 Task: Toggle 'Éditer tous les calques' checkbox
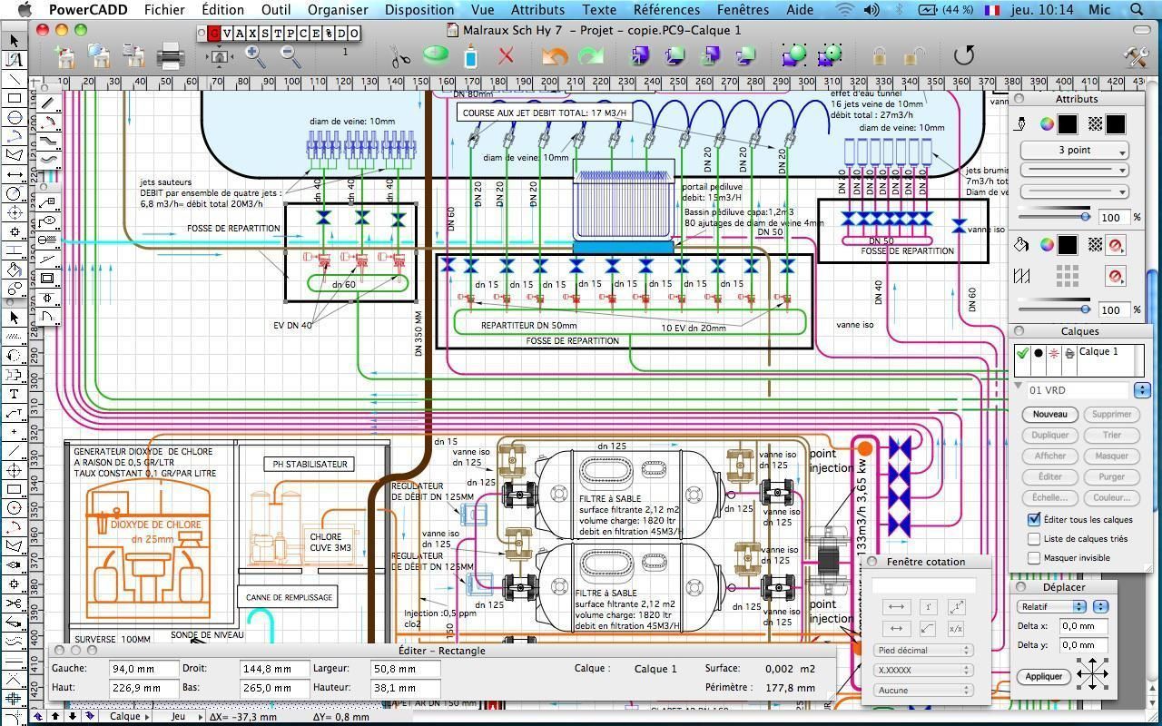(1034, 519)
